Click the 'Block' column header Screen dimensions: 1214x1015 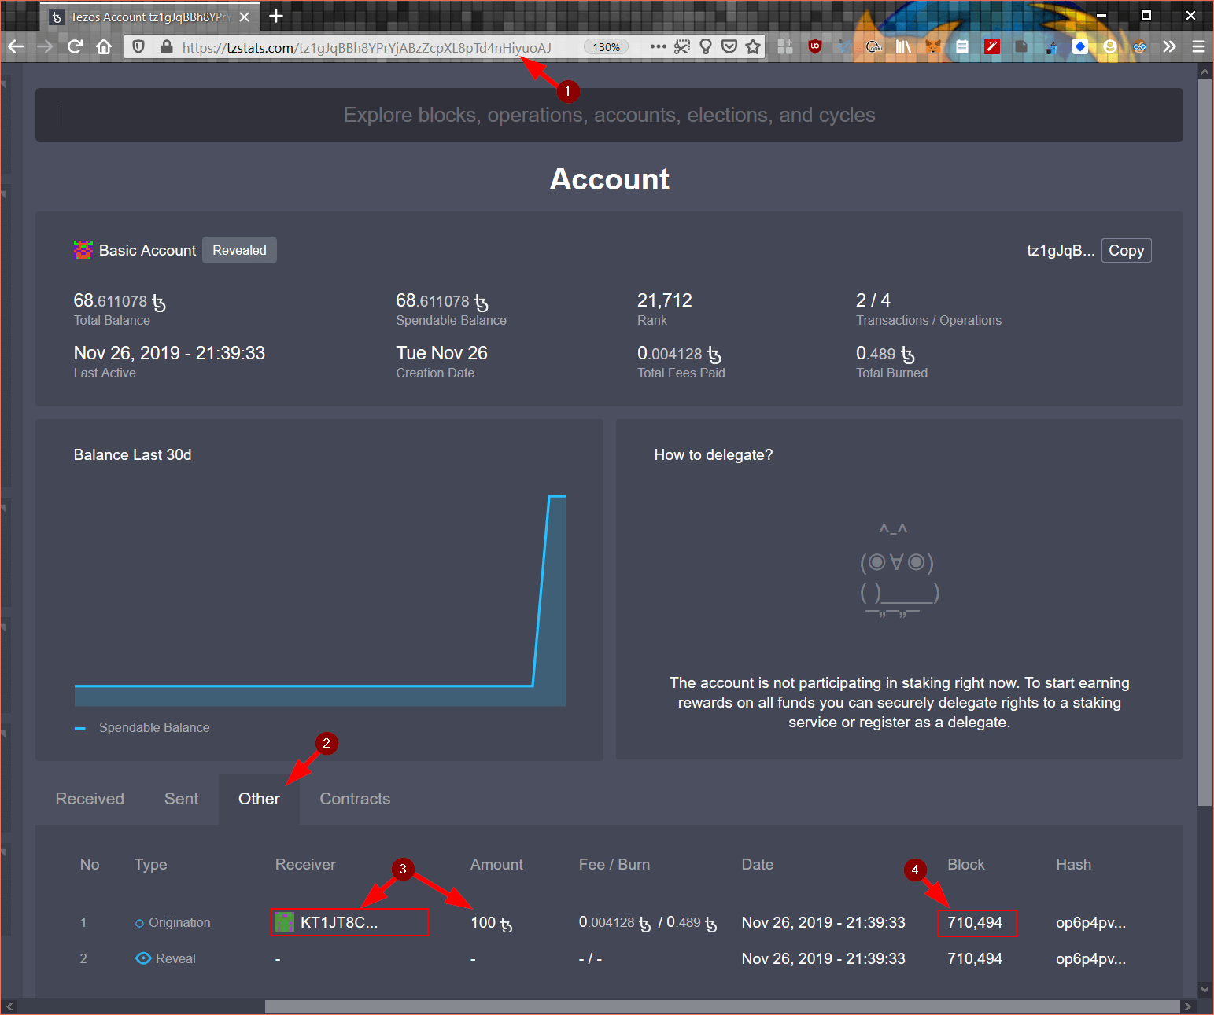(966, 864)
